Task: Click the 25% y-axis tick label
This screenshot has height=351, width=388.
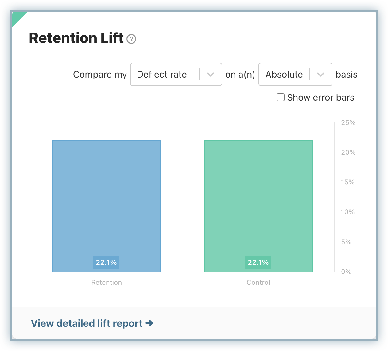Action: pyautogui.click(x=348, y=123)
